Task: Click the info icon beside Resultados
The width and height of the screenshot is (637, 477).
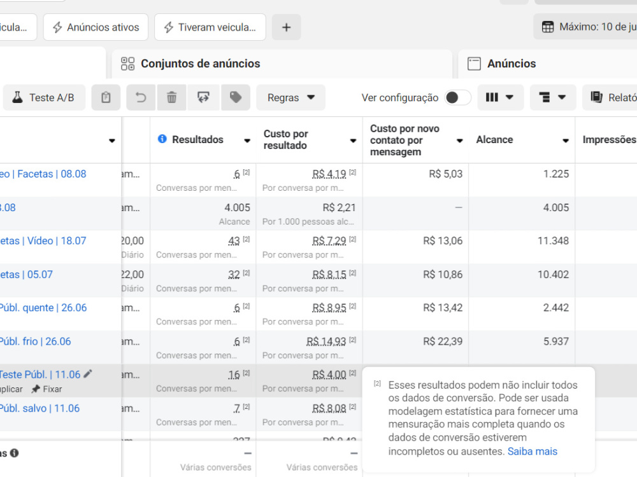Action: pyautogui.click(x=162, y=139)
